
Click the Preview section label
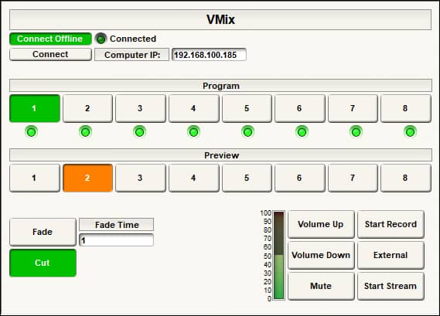coord(220,155)
